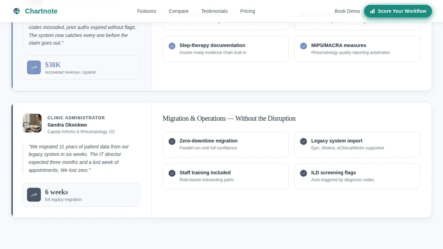
Task: Select the MIPS/MACRA measures title
Action: click(338, 45)
